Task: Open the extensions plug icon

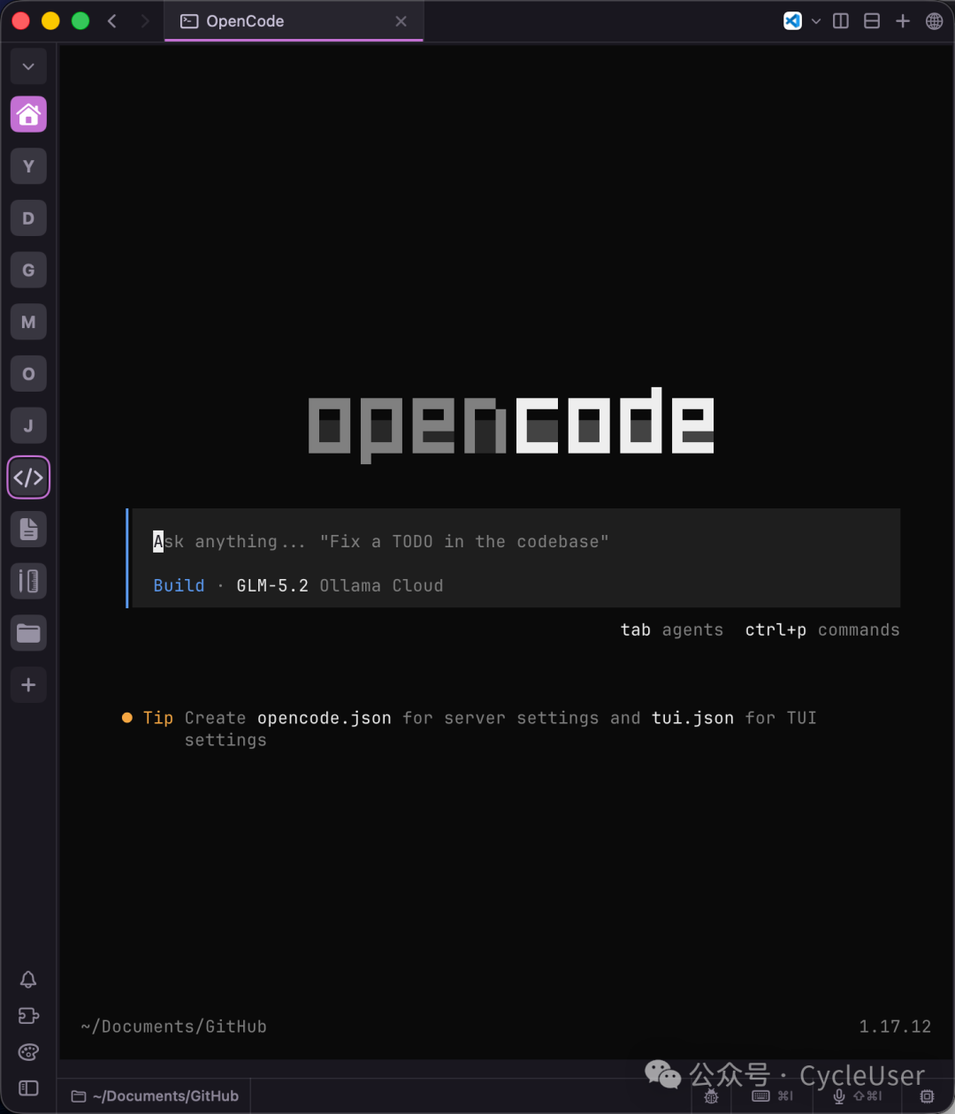Action: click(28, 1015)
